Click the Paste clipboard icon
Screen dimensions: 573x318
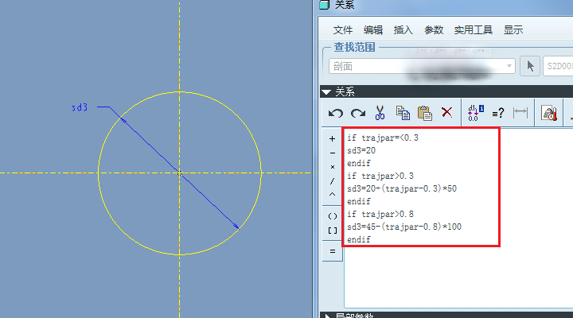tap(425, 113)
